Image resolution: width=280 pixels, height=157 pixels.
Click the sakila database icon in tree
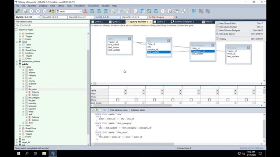[20, 64]
